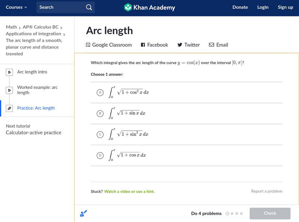
Task: Choose answer option C radio button
Action: pos(100,134)
